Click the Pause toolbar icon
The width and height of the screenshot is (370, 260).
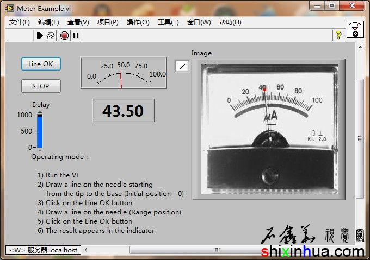tap(76, 35)
